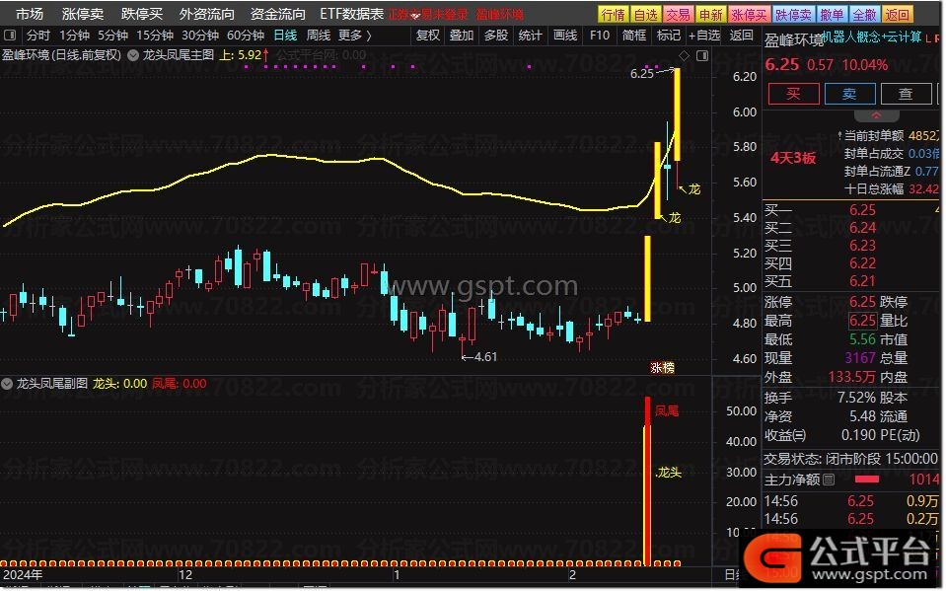Switch to the 60分钟 timeframe
Screen dimensions: 946x591
point(246,35)
